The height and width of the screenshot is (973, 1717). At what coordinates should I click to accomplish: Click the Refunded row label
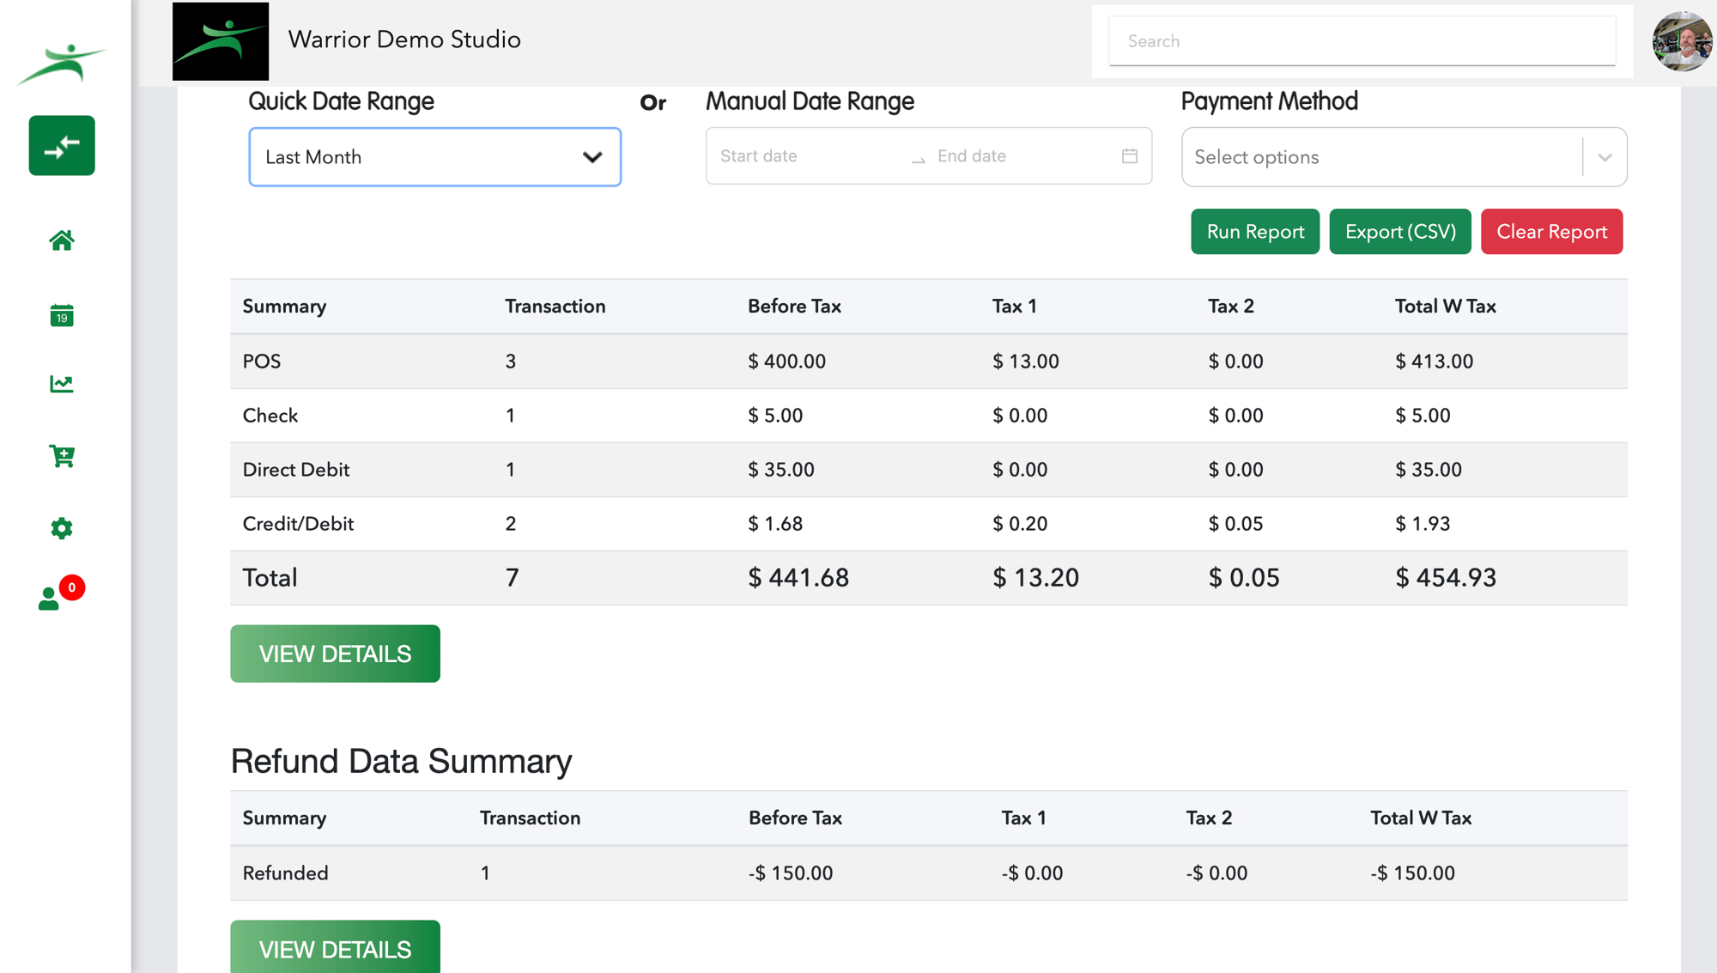pos(285,873)
